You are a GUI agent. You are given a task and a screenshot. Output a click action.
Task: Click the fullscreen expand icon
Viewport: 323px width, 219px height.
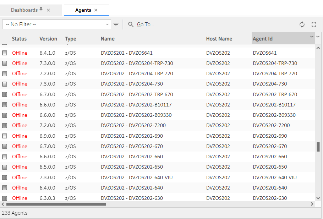click(x=314, y=24)
